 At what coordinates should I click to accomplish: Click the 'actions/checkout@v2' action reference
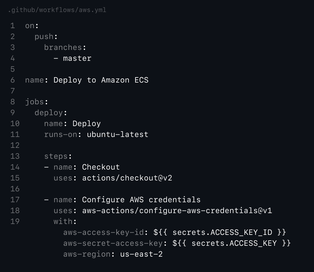[127, 178]
